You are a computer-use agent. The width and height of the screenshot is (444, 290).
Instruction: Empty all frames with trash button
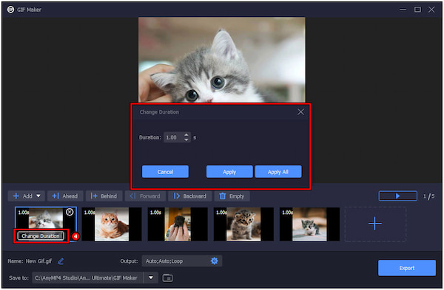[x=232, y=196]
